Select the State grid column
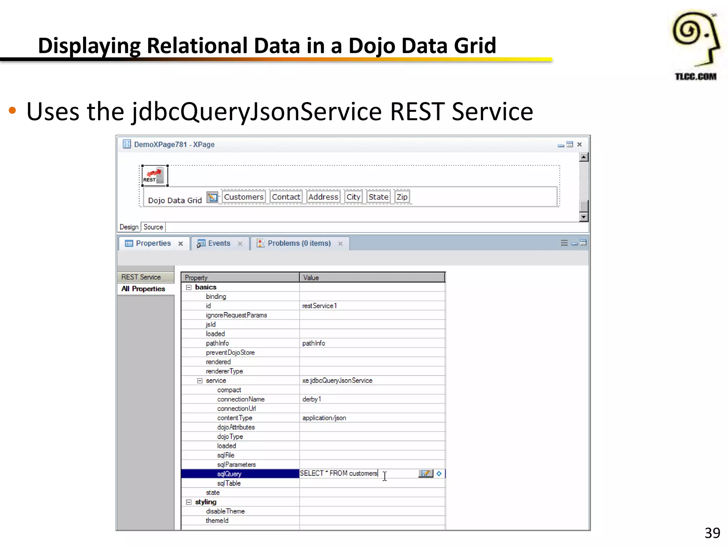This screenshot has height=546, width=728. (378, 197)
